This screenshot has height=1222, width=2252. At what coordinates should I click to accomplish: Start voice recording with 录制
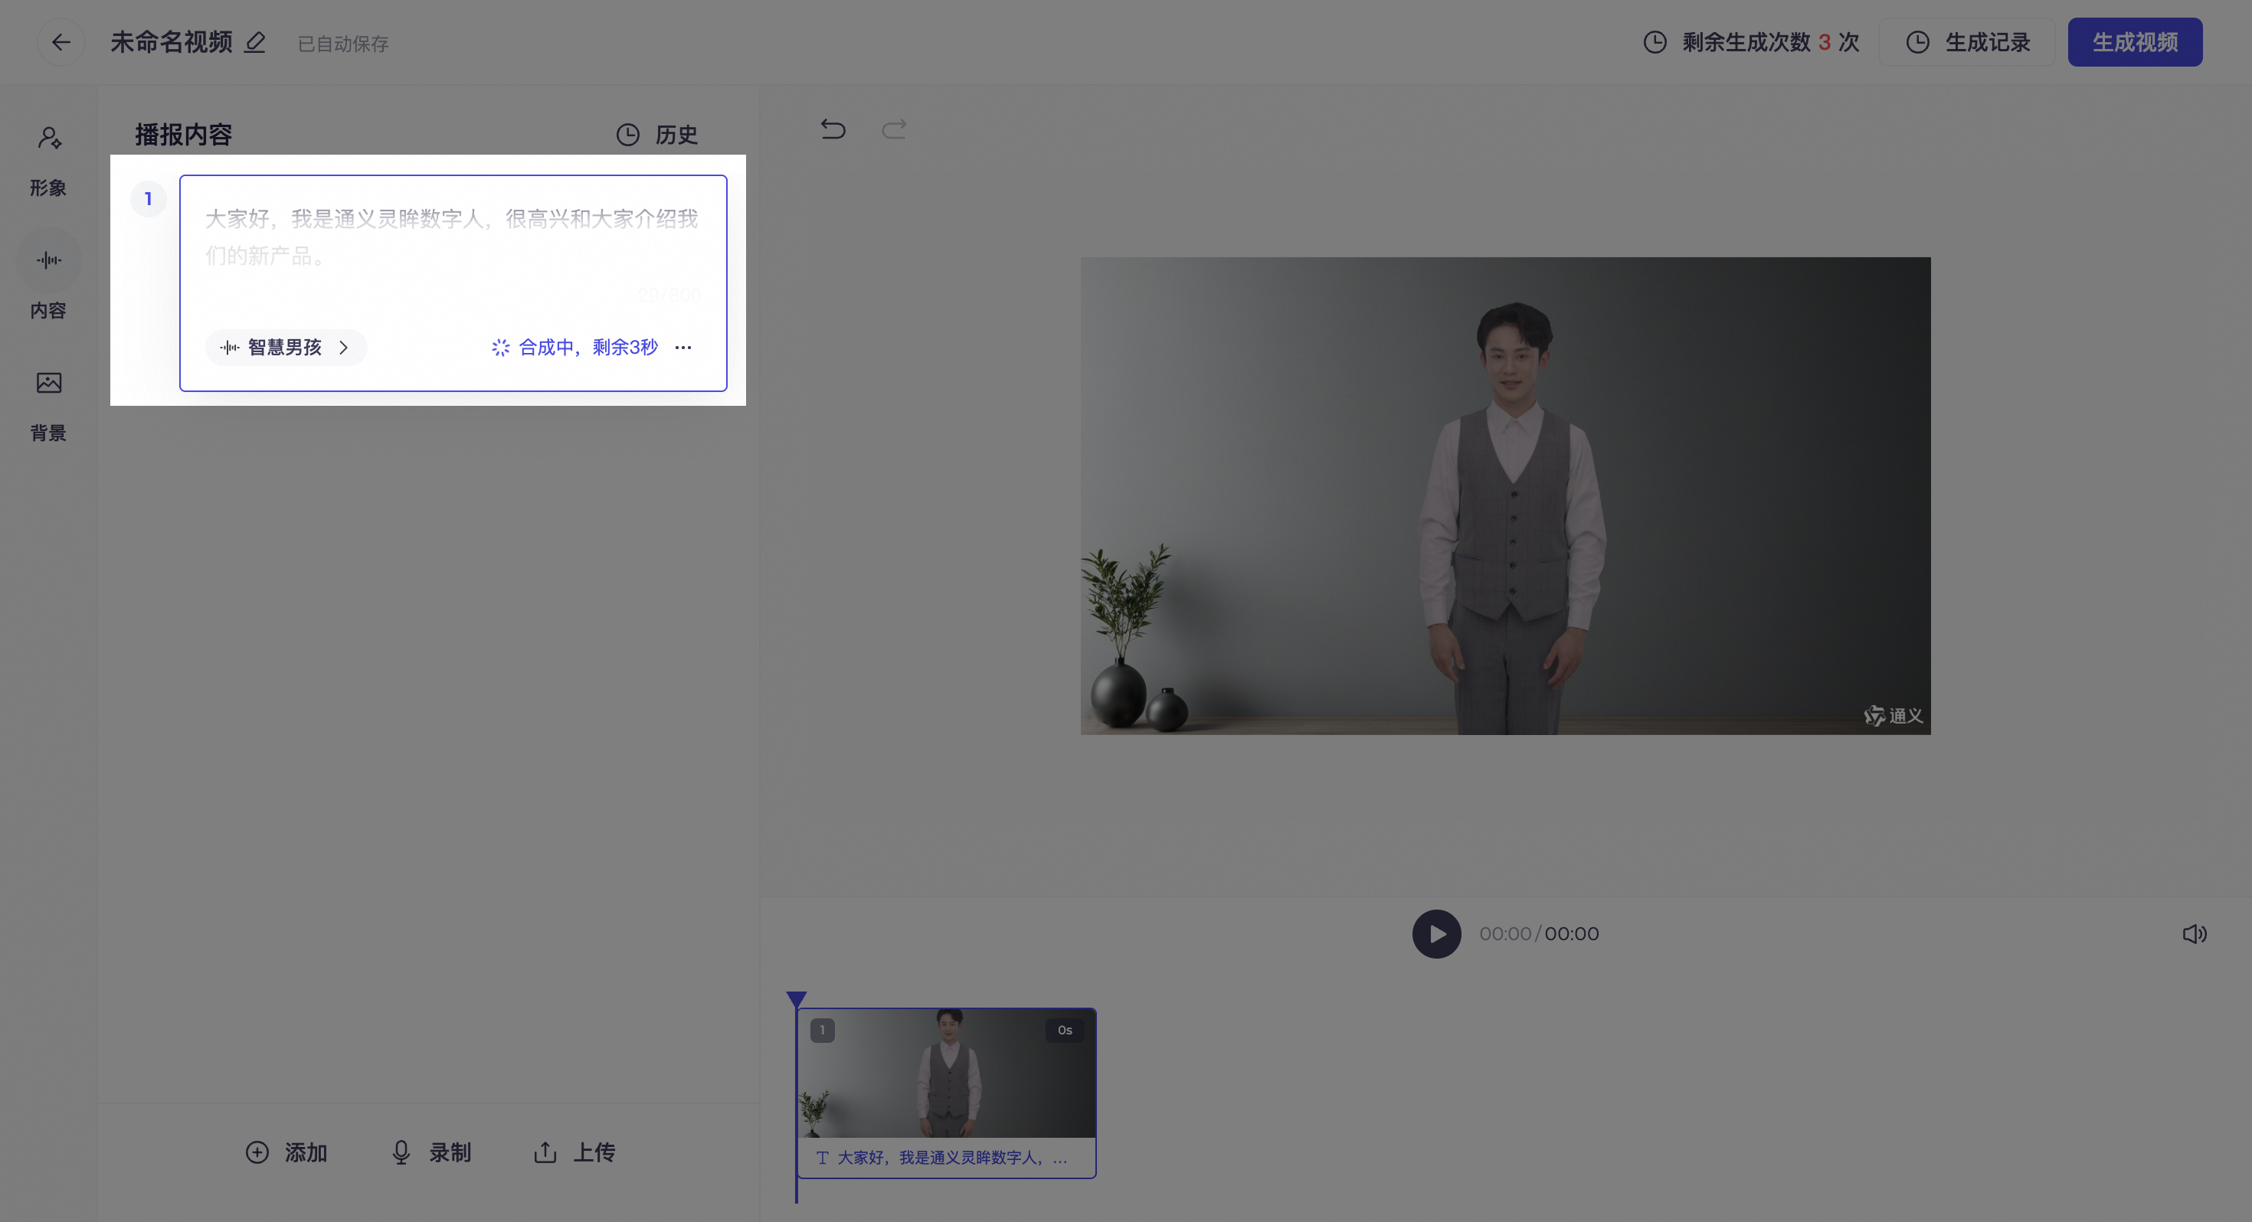[x=431, y=1152]
